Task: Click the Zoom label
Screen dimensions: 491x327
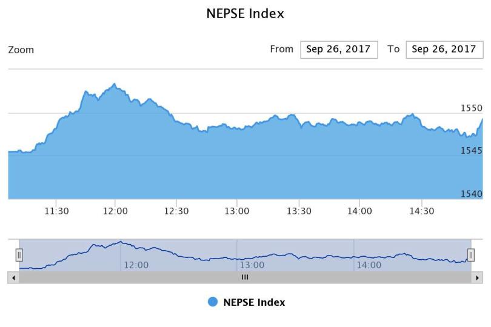Action: 21,50
